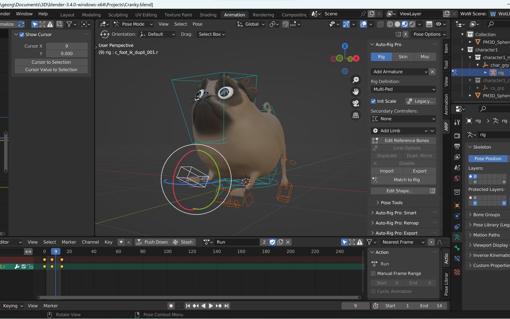Screen dimensions: 510x319
Task: Open World properties tab
Action: coord(457,178)
